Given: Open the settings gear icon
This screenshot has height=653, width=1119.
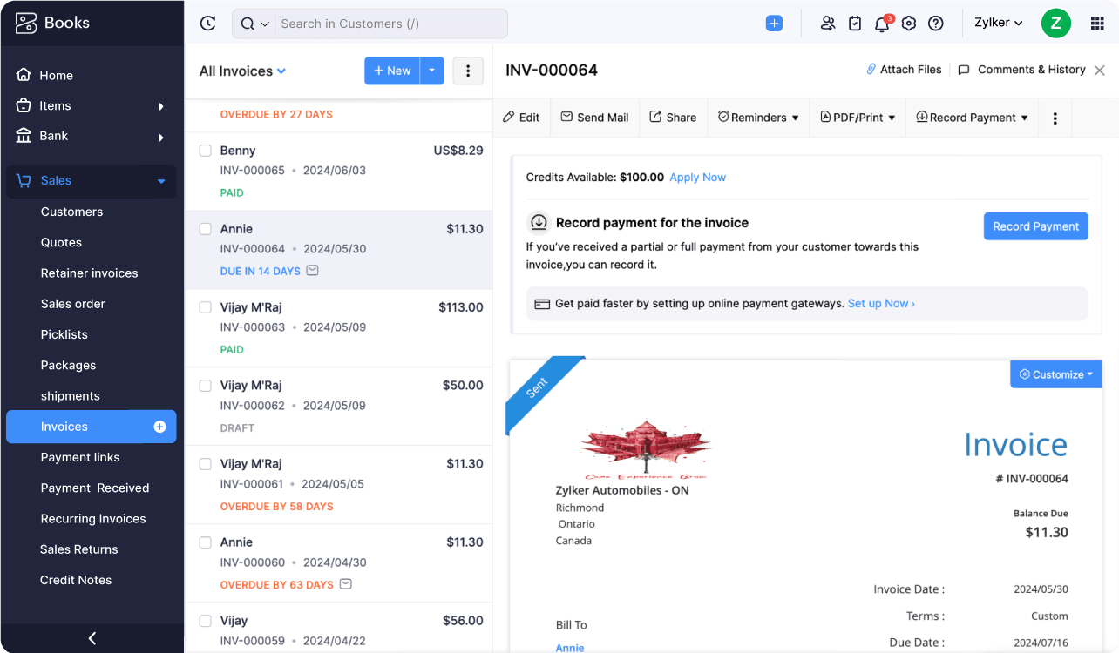Looking at the screenshot, I should [x=909, y=24].
